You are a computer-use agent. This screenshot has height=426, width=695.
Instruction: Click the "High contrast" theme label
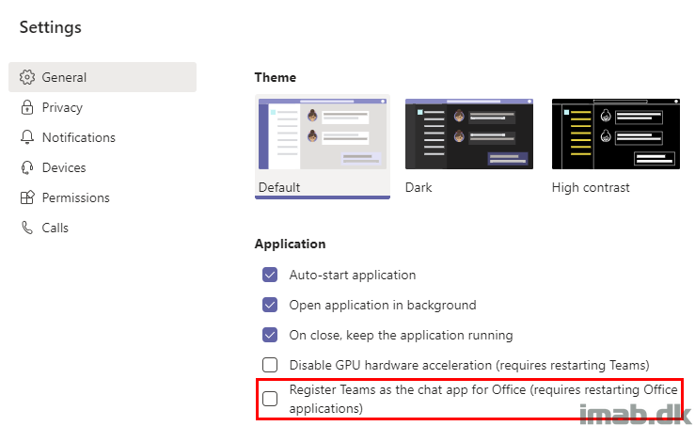click(x=591, y=187)
